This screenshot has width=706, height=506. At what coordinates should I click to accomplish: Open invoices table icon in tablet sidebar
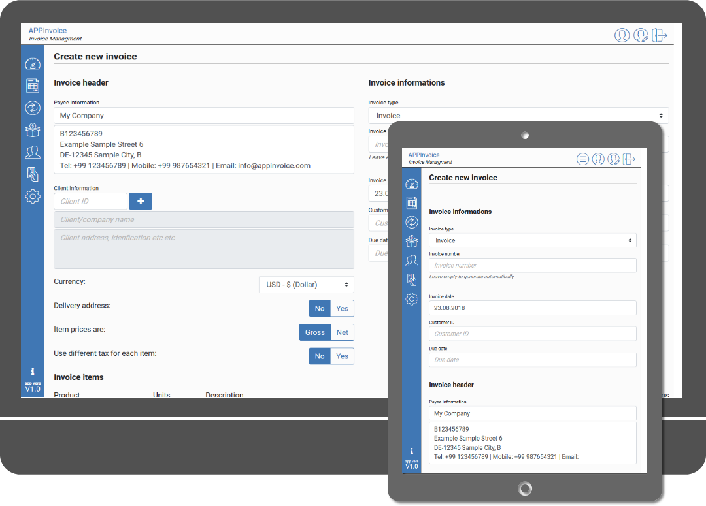tap(412, 203)
